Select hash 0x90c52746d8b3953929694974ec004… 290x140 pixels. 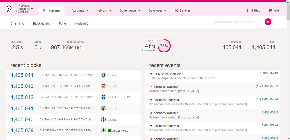click(67, 97)
